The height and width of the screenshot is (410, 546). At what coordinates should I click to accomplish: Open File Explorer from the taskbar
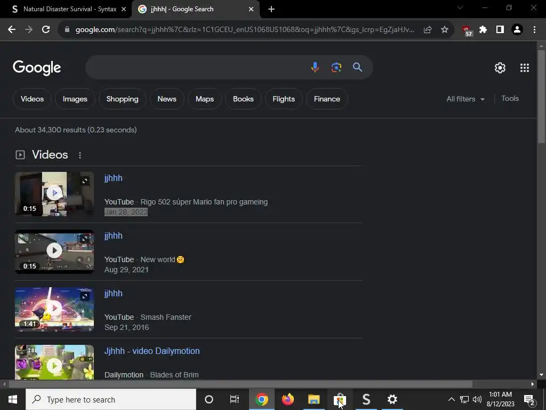pyautogui.click(x=314, y=399)
